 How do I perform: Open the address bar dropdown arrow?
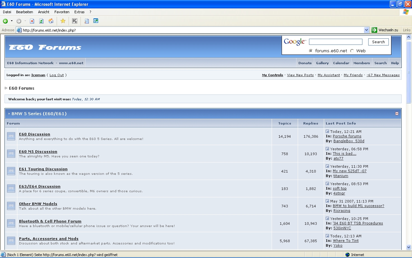tap(366, 30)
